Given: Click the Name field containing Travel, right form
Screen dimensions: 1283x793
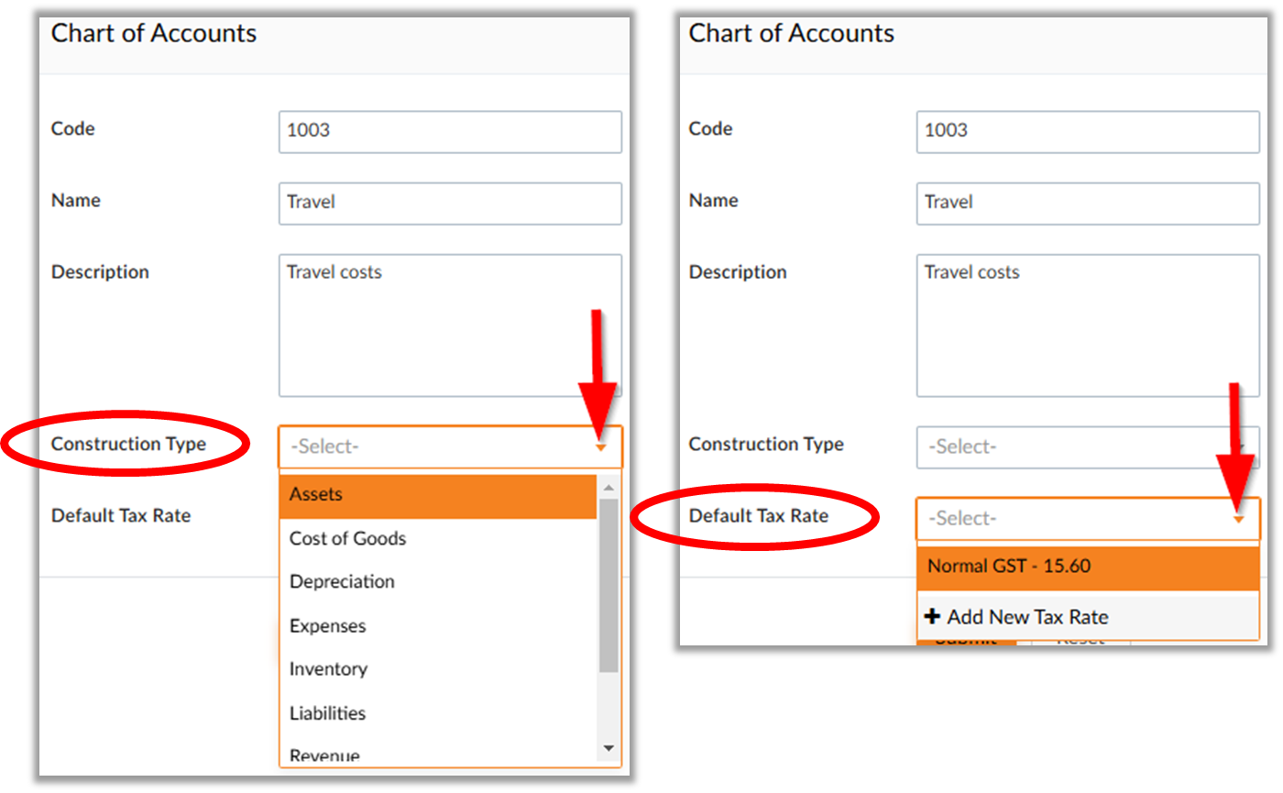Looking at the screenshot, I should click(1088, 204).
